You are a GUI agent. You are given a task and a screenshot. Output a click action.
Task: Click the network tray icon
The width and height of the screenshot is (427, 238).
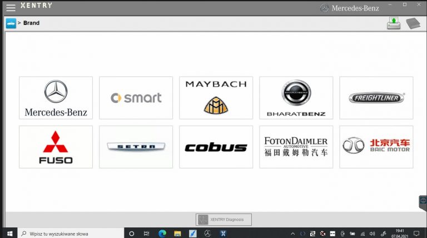click(x=363, y=234)
